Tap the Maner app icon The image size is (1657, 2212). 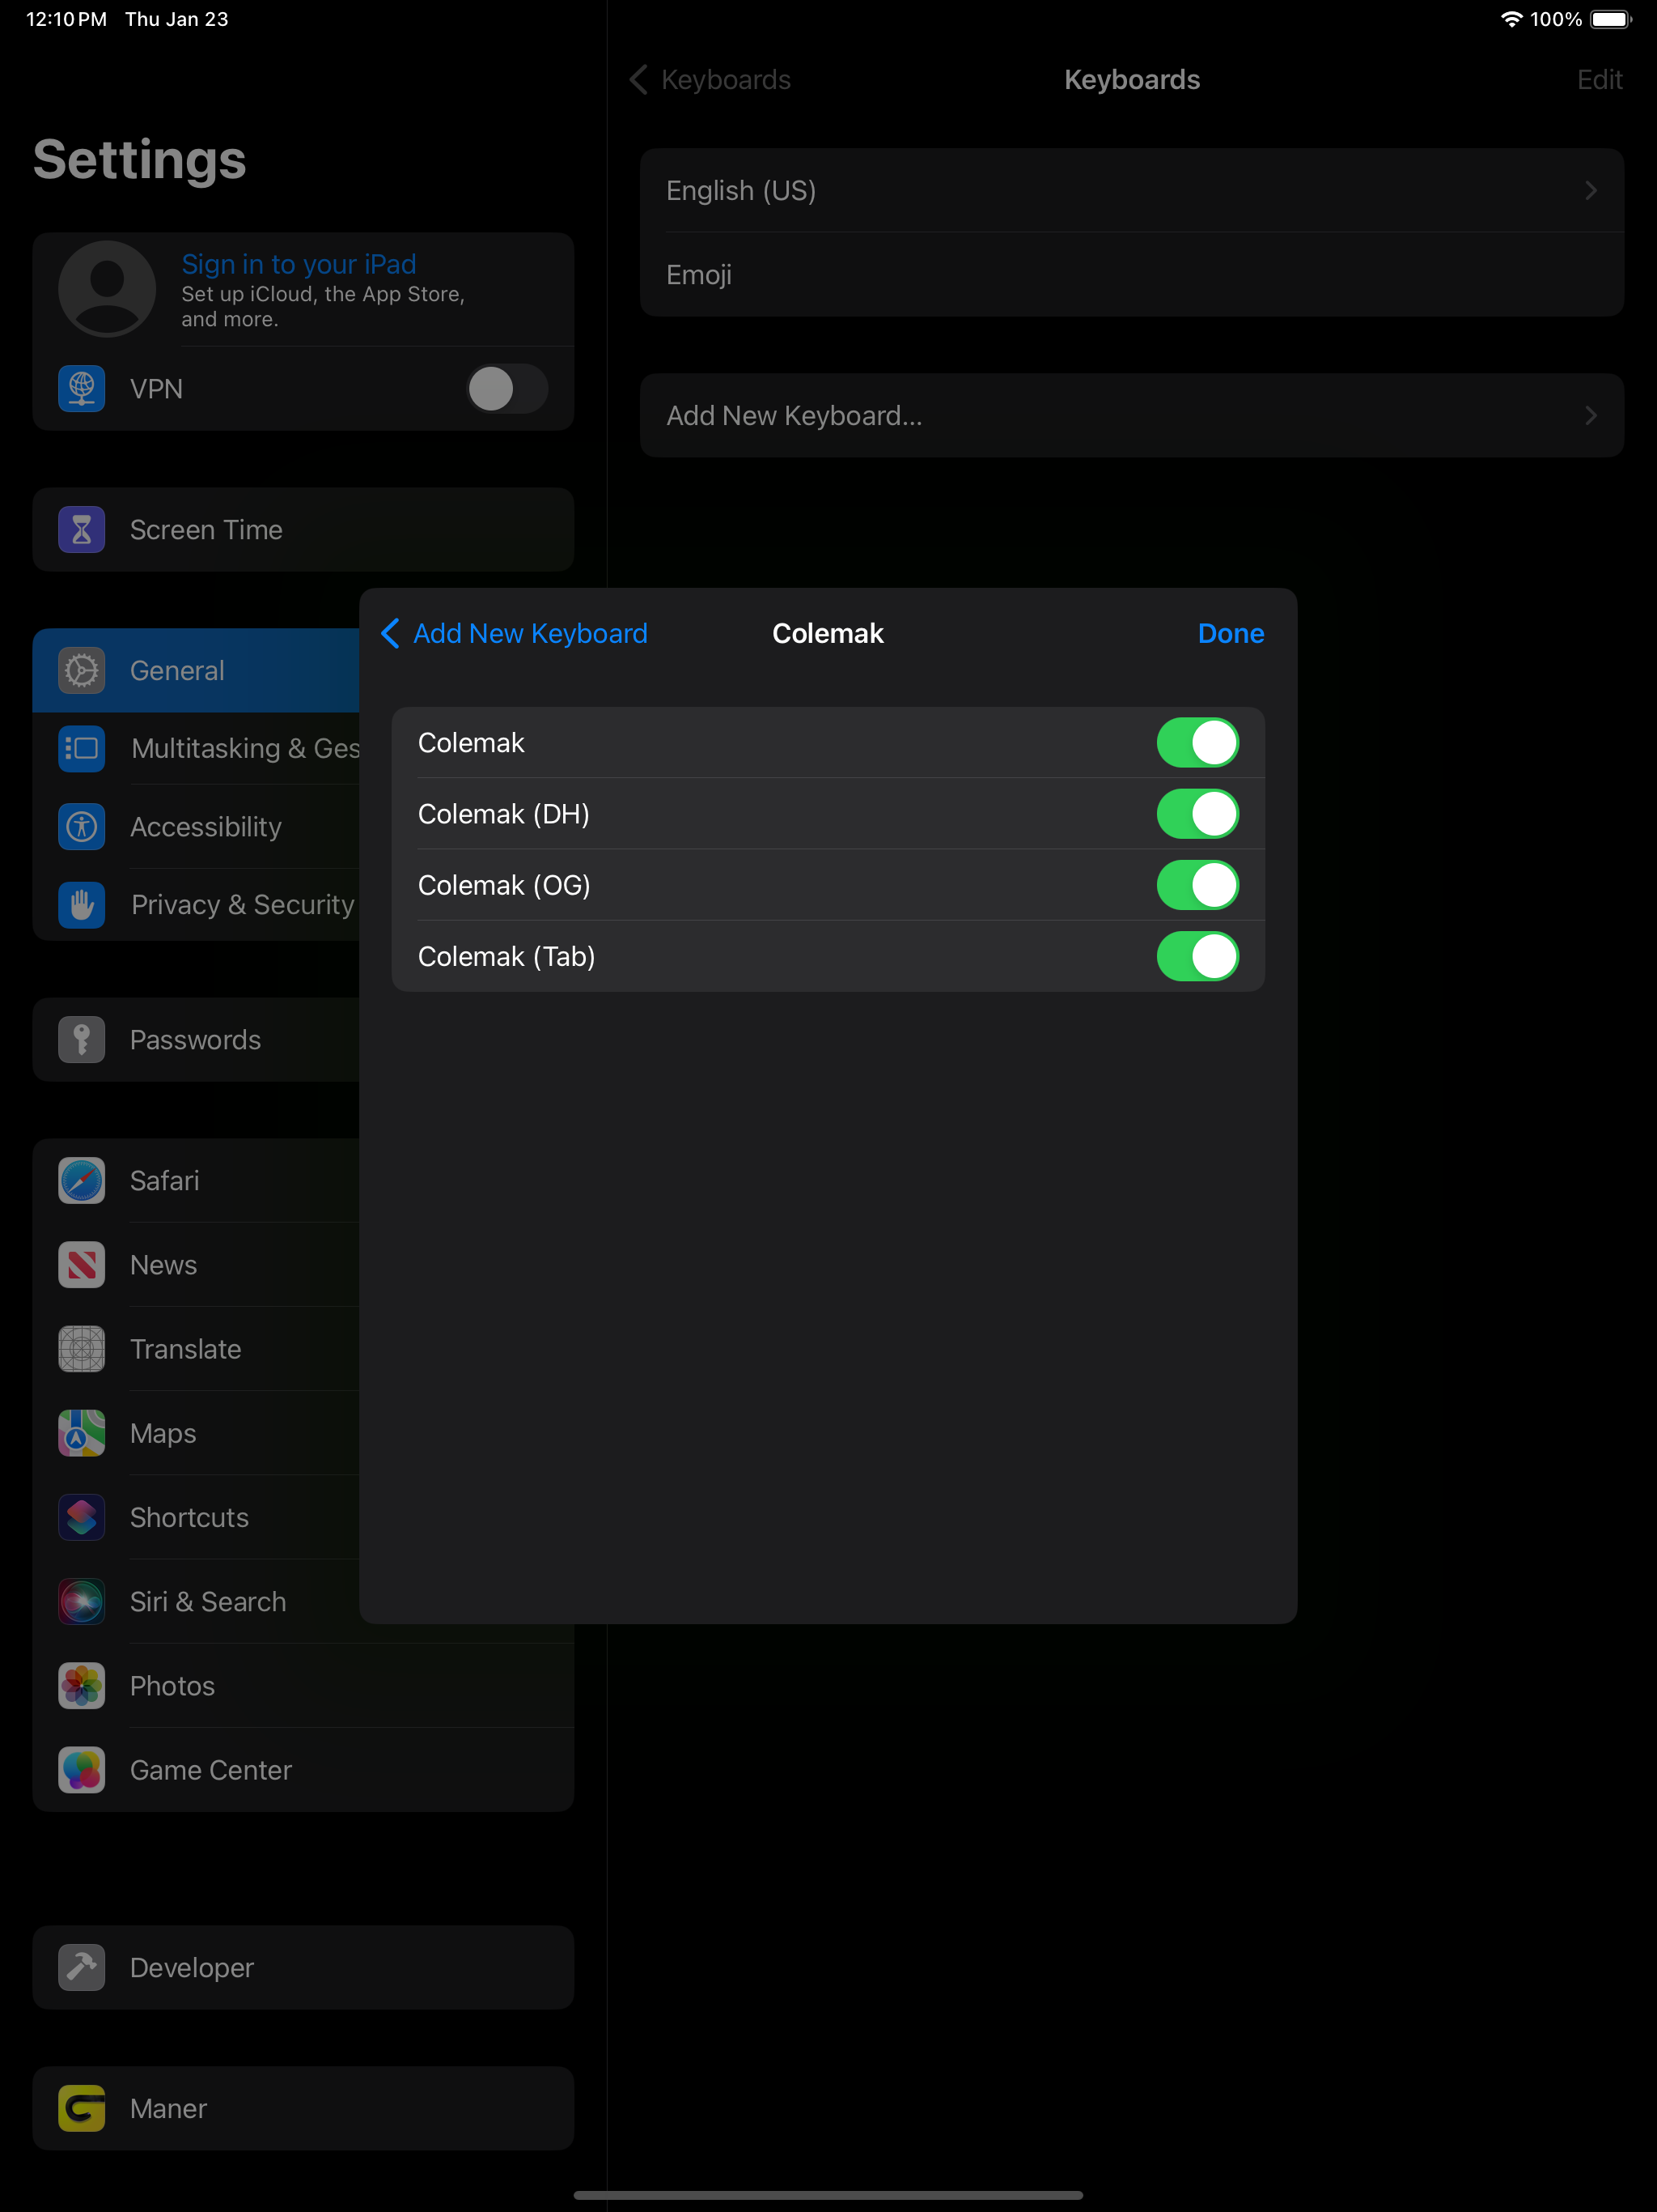pyautogui.click(x=82, y=2109)
